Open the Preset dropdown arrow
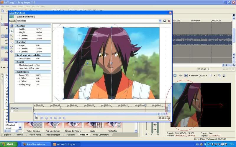236x147 pixels. pyautogui.click(x=160, y=21)
